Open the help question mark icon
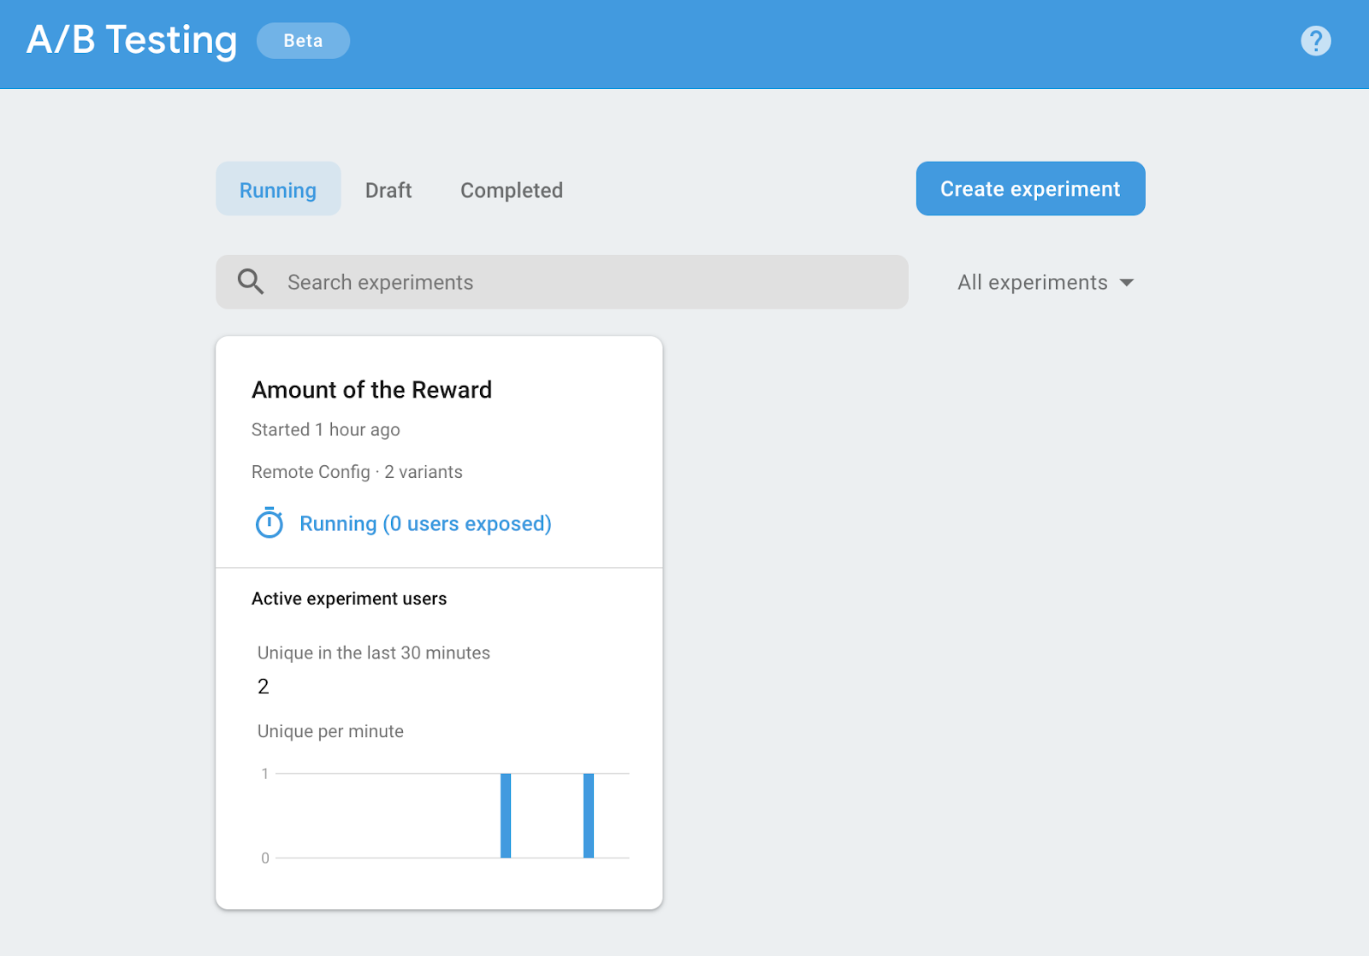This screenshot has height=956, width=1369. (1315, 40)
